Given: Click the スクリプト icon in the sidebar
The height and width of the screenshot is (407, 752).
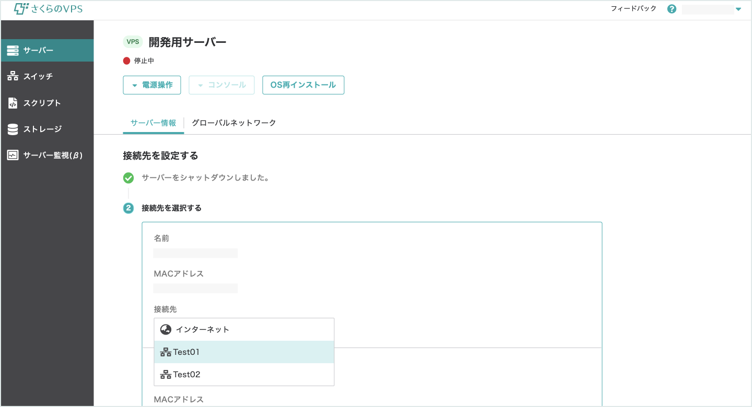Looking at the screenshot, I should pyautogui.click(x=13, y=102).
